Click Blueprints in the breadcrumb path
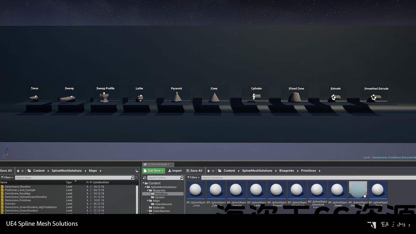Viewport: 416px width, 234px height. [x=286, y=171]
